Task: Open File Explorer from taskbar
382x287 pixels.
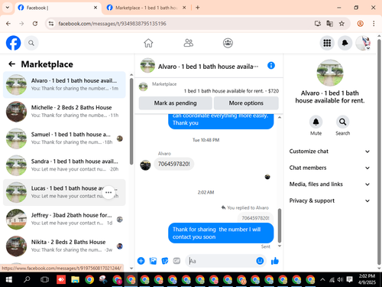Action: pyautogui.click(x=75, y=279)
